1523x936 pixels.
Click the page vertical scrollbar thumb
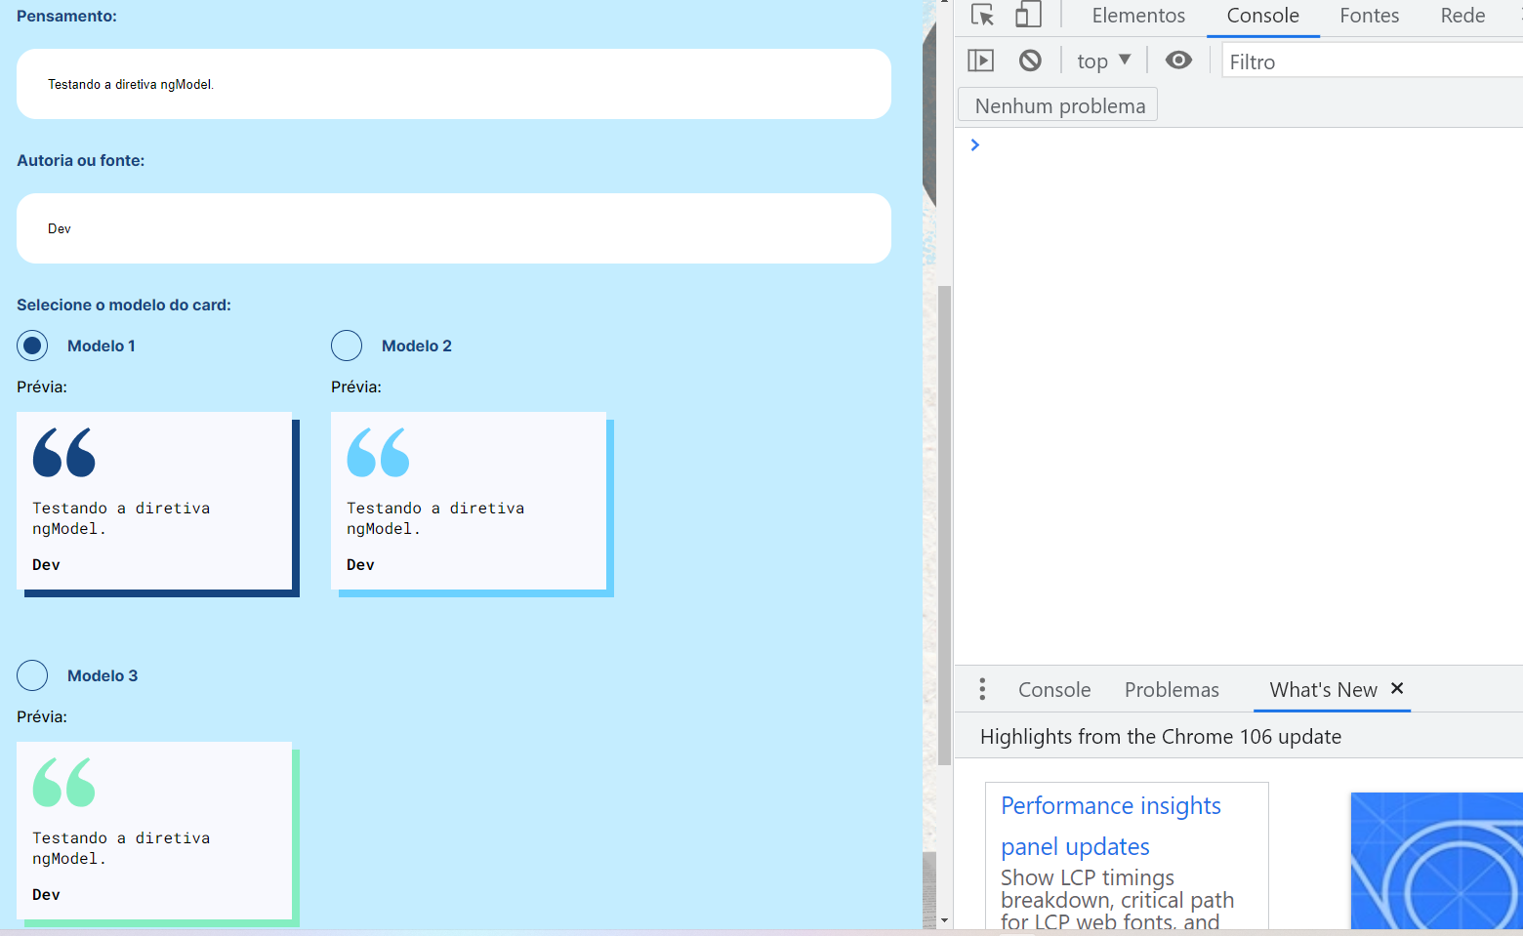[x=944, y=525]
